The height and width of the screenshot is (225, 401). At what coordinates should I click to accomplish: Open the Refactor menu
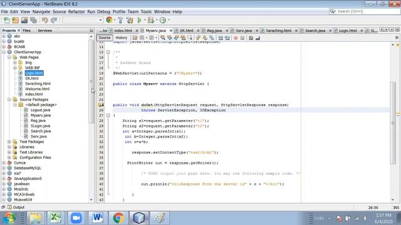(x=76, y=12)
